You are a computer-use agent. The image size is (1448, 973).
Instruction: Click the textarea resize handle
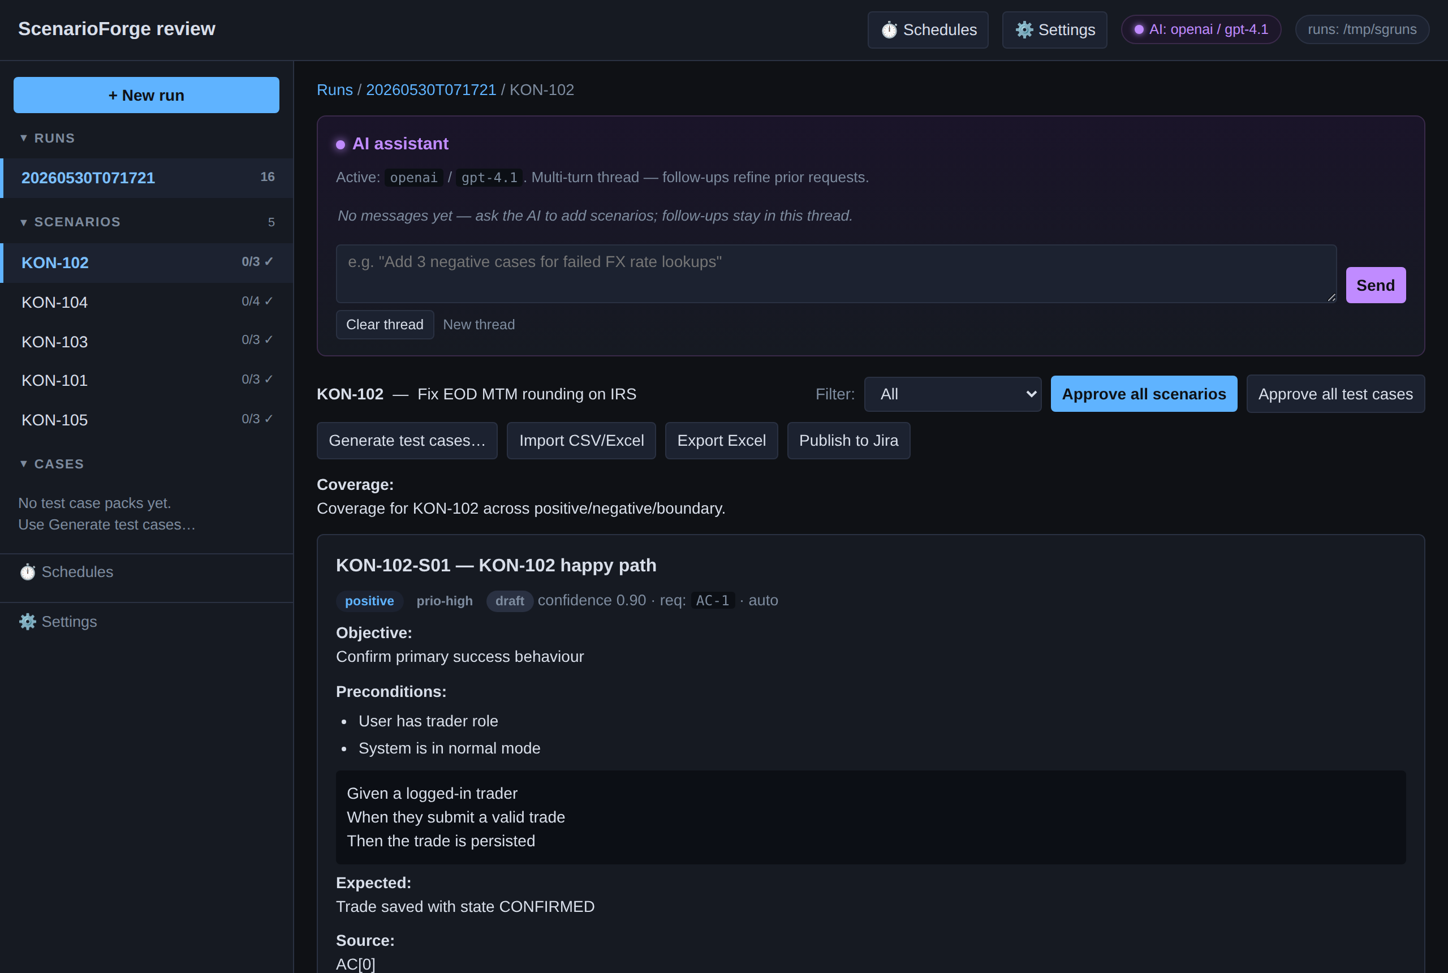pos(1330,297)
